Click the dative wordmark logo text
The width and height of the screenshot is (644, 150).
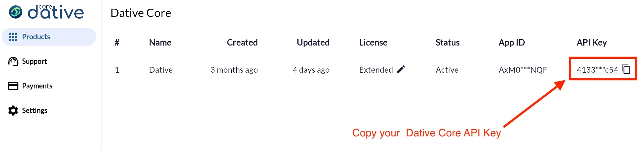coord(56,13)
